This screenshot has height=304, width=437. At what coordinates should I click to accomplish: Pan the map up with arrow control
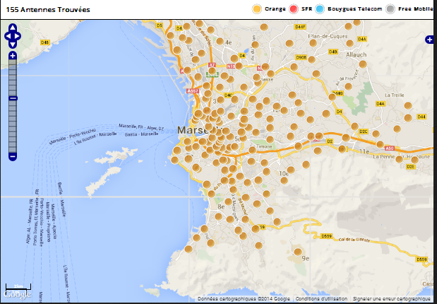[x=12, y=28]
